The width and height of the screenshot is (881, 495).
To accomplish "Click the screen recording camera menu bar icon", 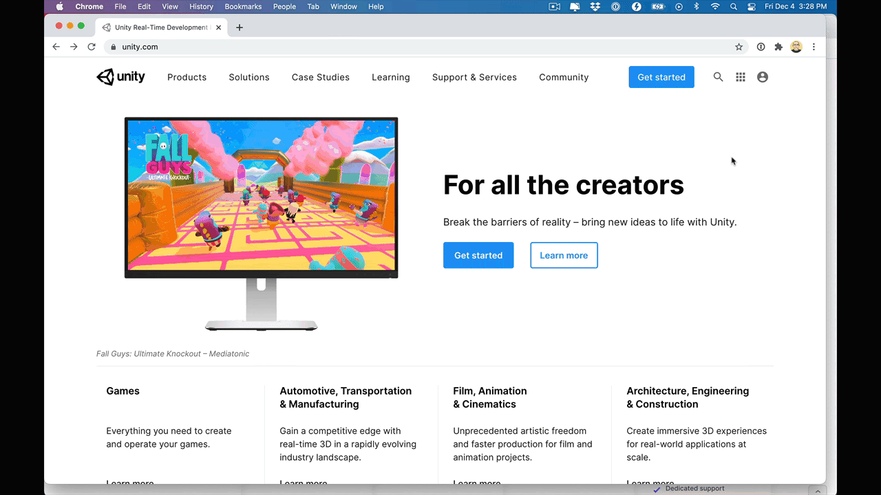I will click(555, 6).
